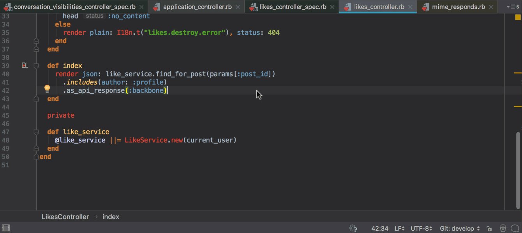This screenshot has height=233, width=522.
Task: Click the Ruby file icon on mime_responds.rb tab
Action: [425, 7]
